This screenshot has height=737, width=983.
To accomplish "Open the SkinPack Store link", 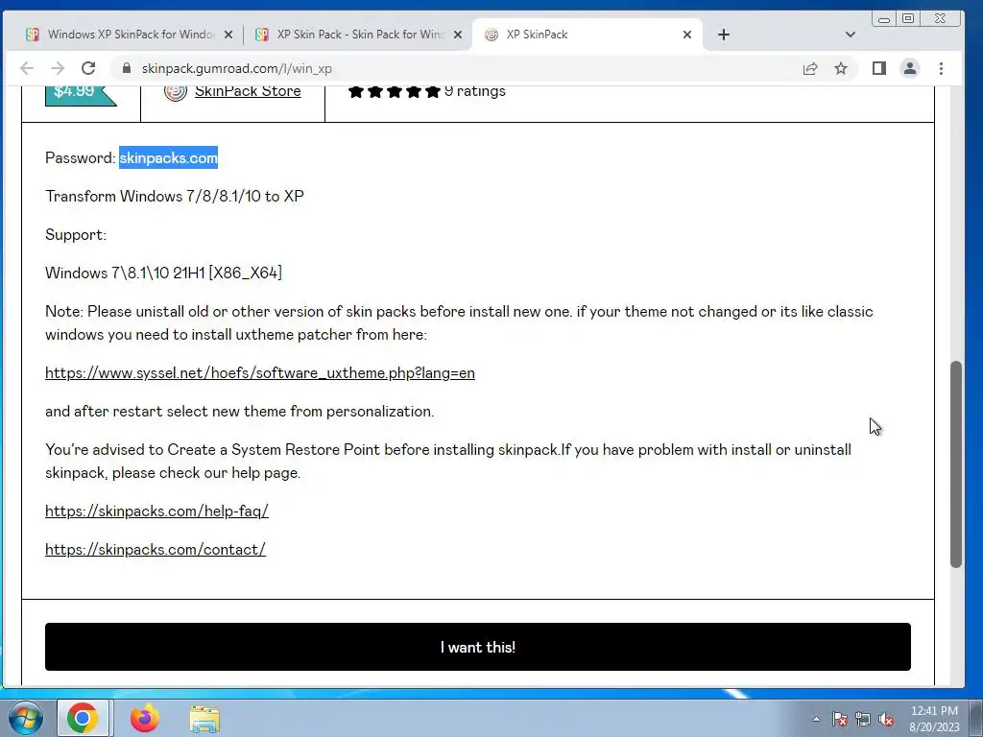I will 248,91.
